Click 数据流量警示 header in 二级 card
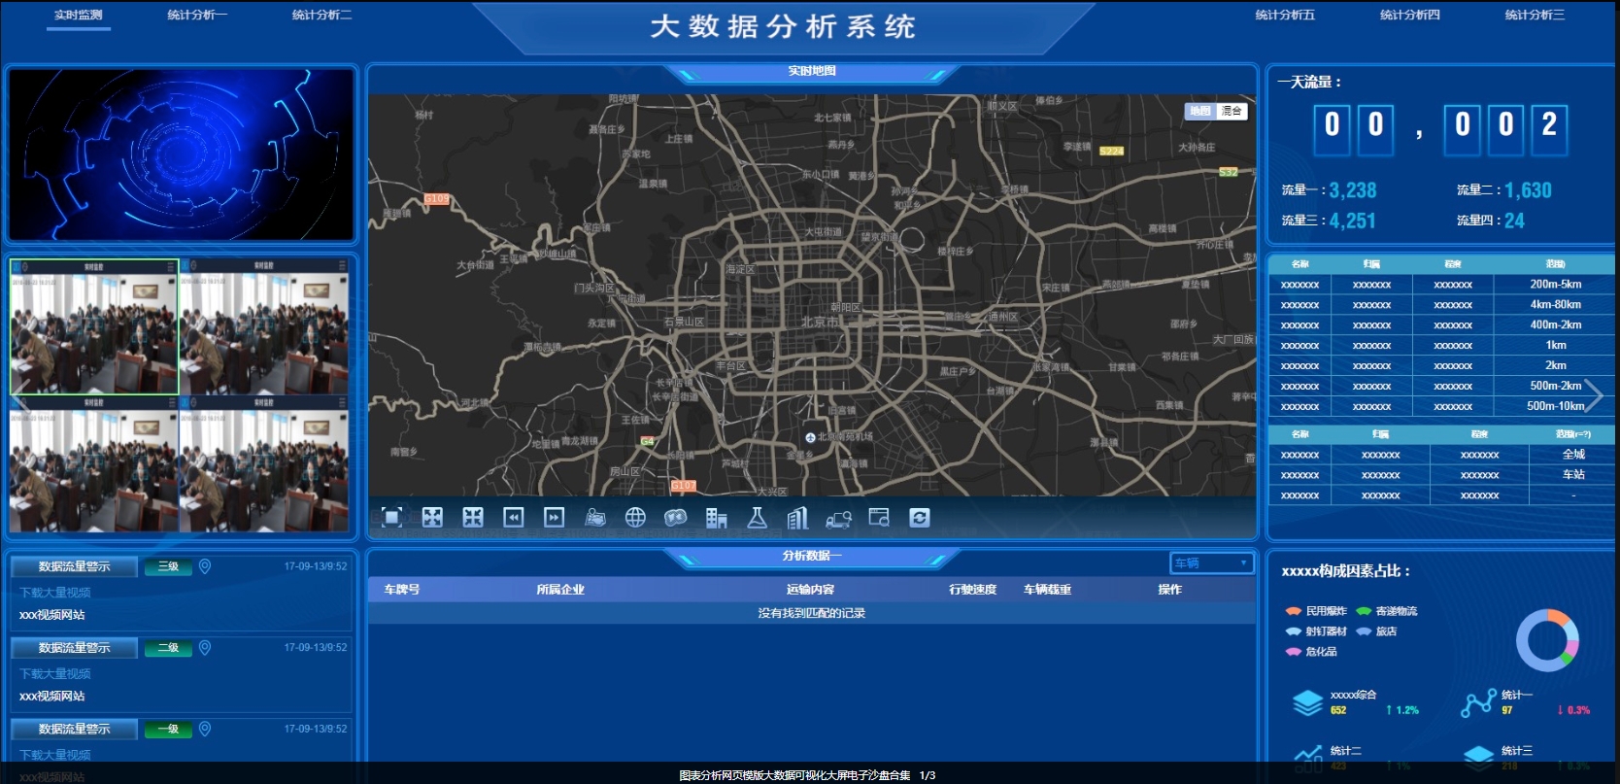This screenshot has height=784, width=1620. tap(75, 648)
